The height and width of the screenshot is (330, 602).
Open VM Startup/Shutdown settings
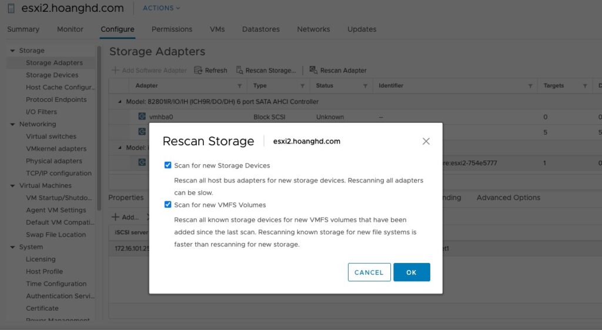(59, 198)
